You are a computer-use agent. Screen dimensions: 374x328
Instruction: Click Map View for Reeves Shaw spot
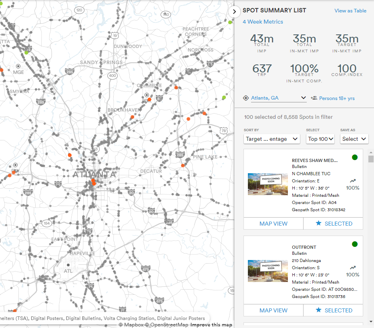tap(273, 224)
